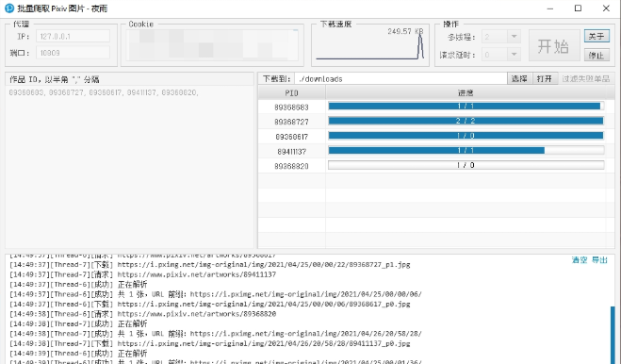This screenshot has width=621, height=364.
Task: Focus the blurred Cookie text area
Action: pos(212,45)
